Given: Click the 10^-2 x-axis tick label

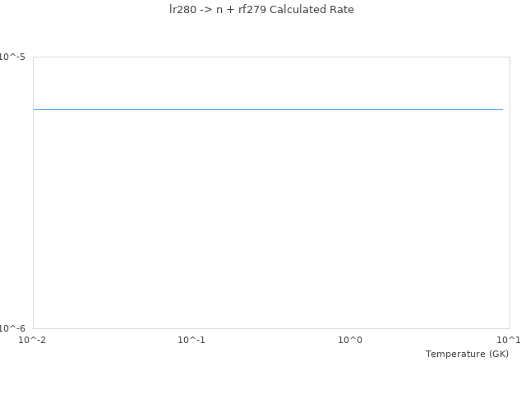Looking at the screenshot, I should click(33, 340).
